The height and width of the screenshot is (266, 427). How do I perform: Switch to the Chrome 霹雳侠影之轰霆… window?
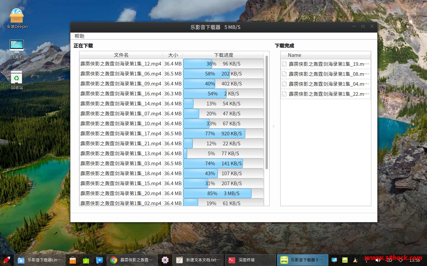click(132, 260)
